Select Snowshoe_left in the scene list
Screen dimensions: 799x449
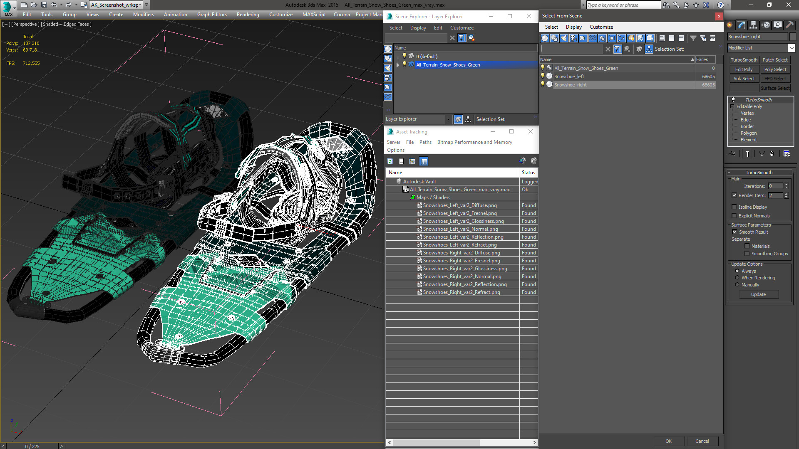pos(569,76)
